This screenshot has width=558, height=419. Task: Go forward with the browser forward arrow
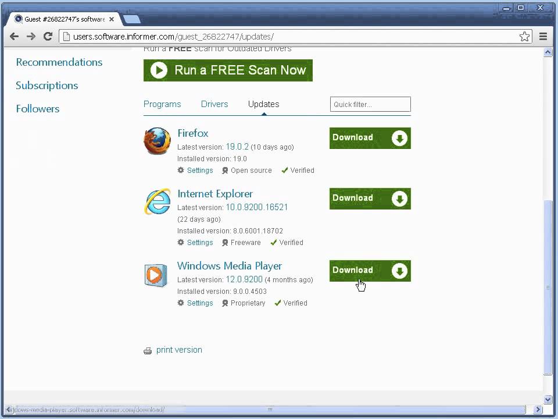pos(31,36)
